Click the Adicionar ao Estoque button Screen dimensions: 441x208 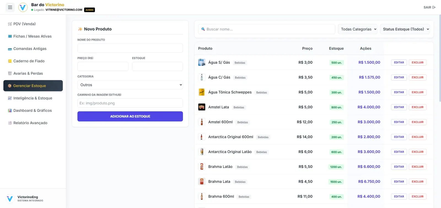click(x=130, y=116)
